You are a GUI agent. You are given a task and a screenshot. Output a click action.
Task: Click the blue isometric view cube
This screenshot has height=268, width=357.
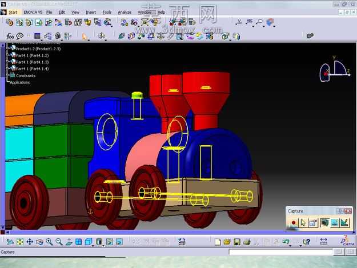(89, 242)
